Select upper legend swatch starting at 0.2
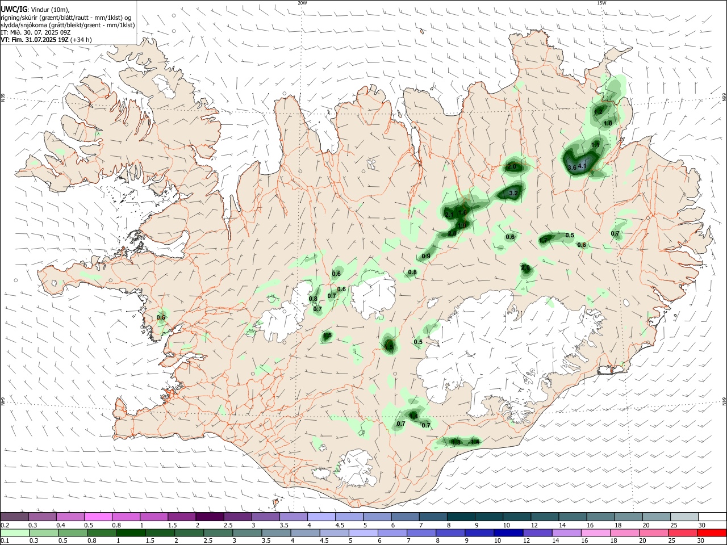Screen dimensions: 727x545 pyautogui.click(x=14, y=517)
